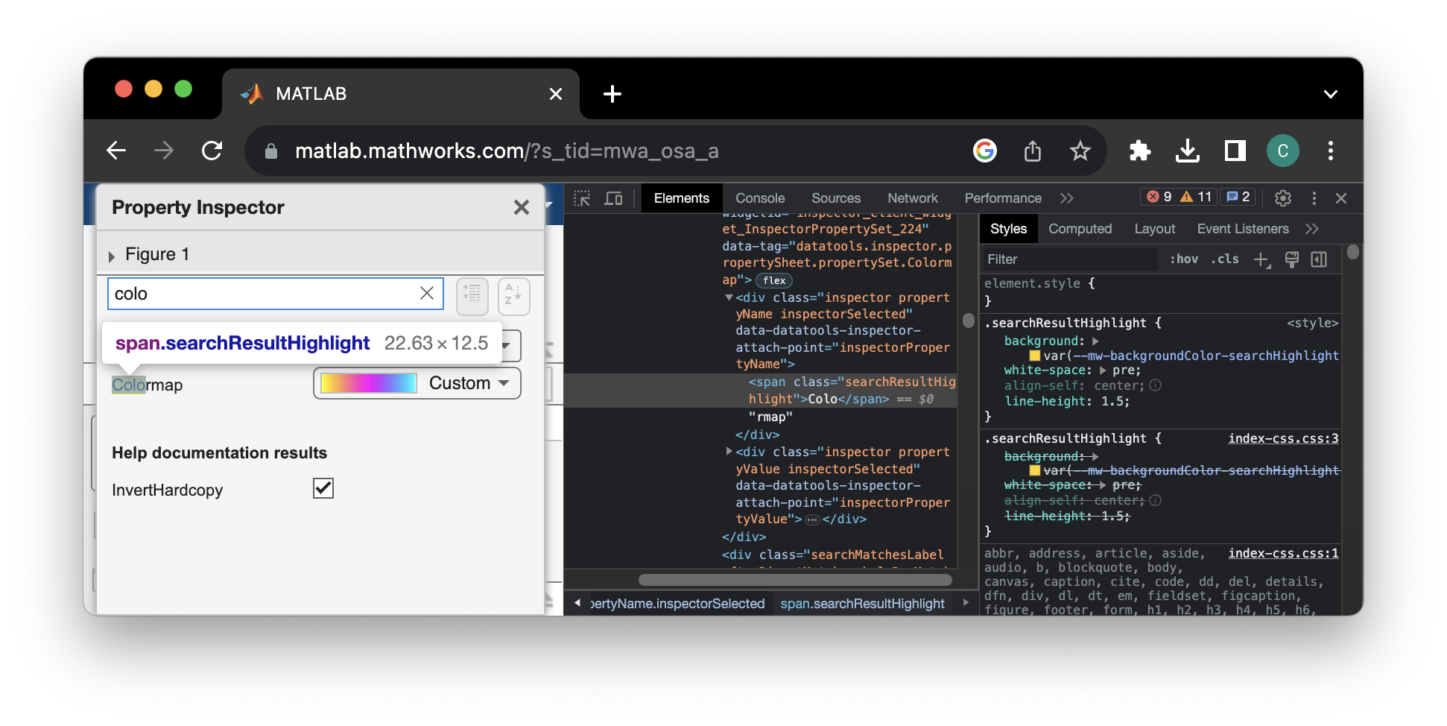1447x726 pixels.
Task: Open the browser extensions puzzle icon
Action: [x=1139, y=151]
